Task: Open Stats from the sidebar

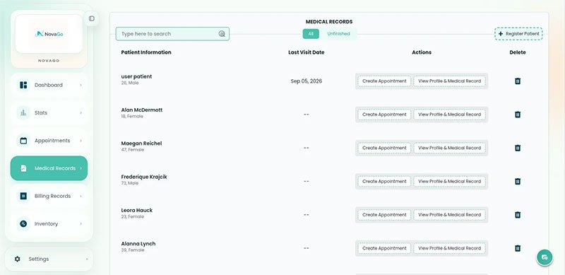Action: click(x=49, y=113)
